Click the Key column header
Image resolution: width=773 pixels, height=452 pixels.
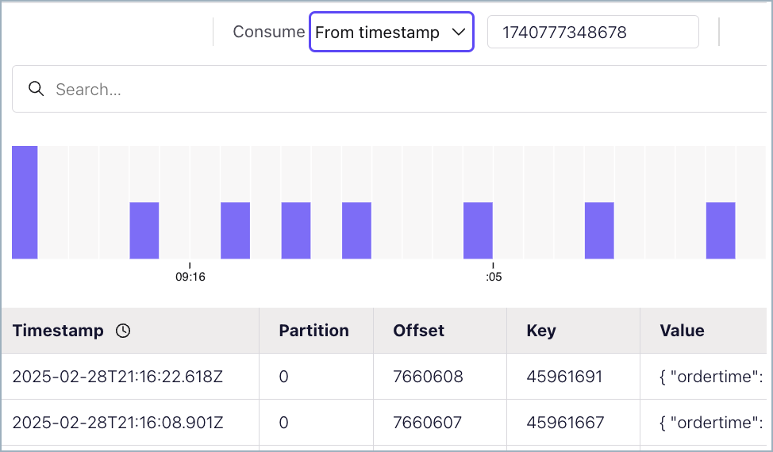pos(541,331)
